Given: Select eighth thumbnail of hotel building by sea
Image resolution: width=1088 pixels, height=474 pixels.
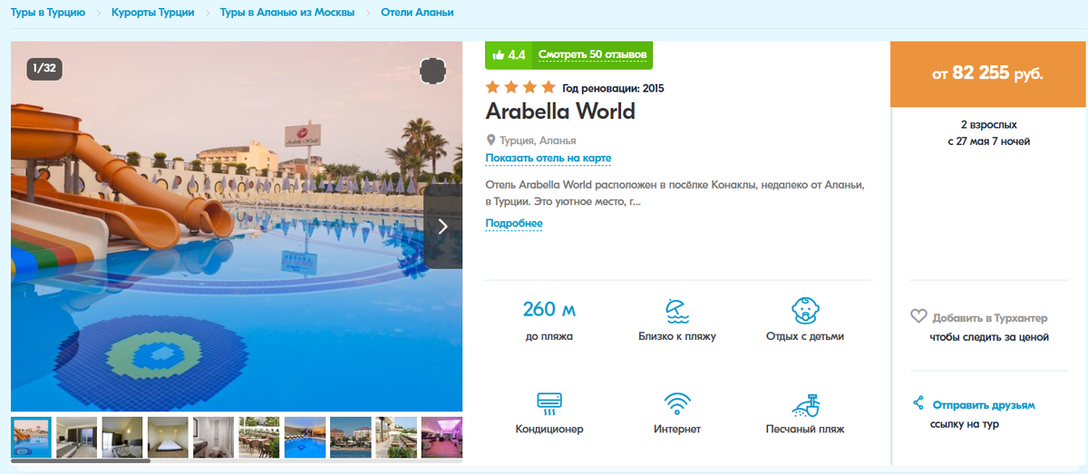Looking at the screenshot, I should pos(350,437).
